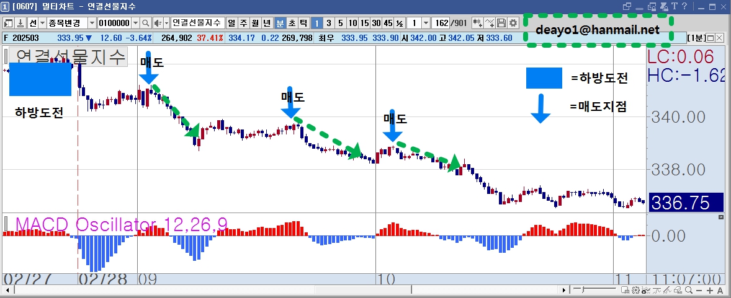Select the 주 weekly period button

(x=243, y=23)
